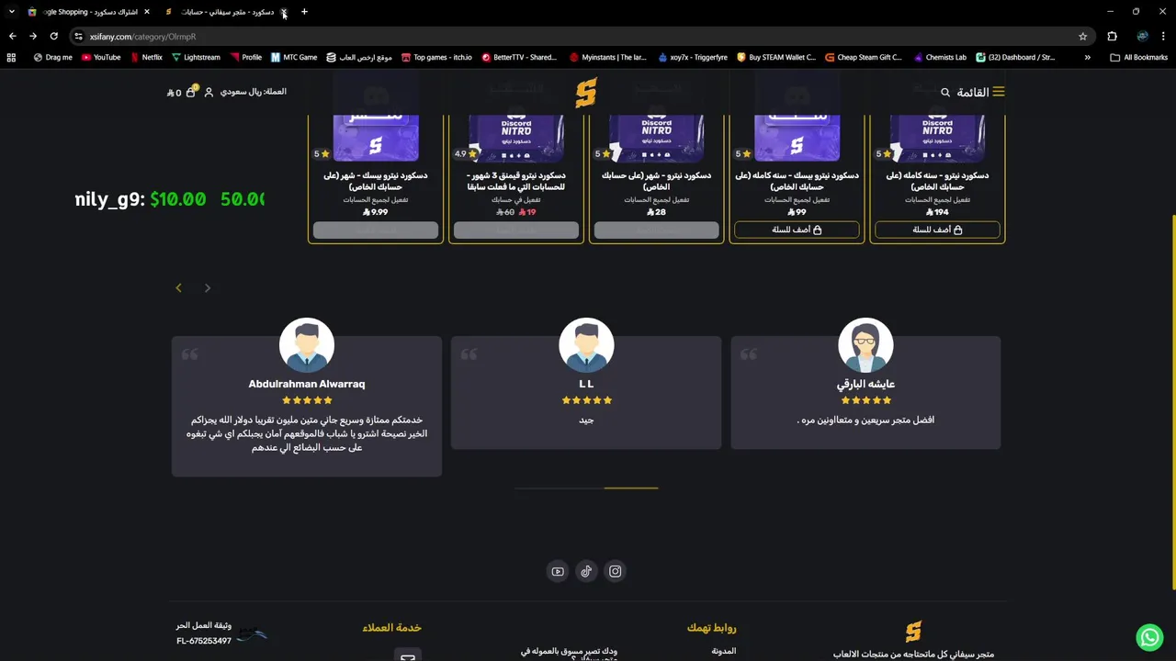
Task: Go back in browser history
Action: 12,36
